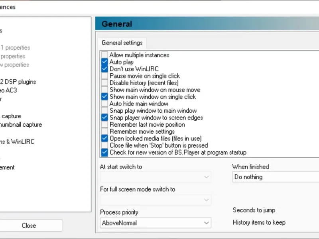Uncheck Open locked media files option
Image resolution: width=319 pixels, height=239 pixels.
click(x=104, y=139)
